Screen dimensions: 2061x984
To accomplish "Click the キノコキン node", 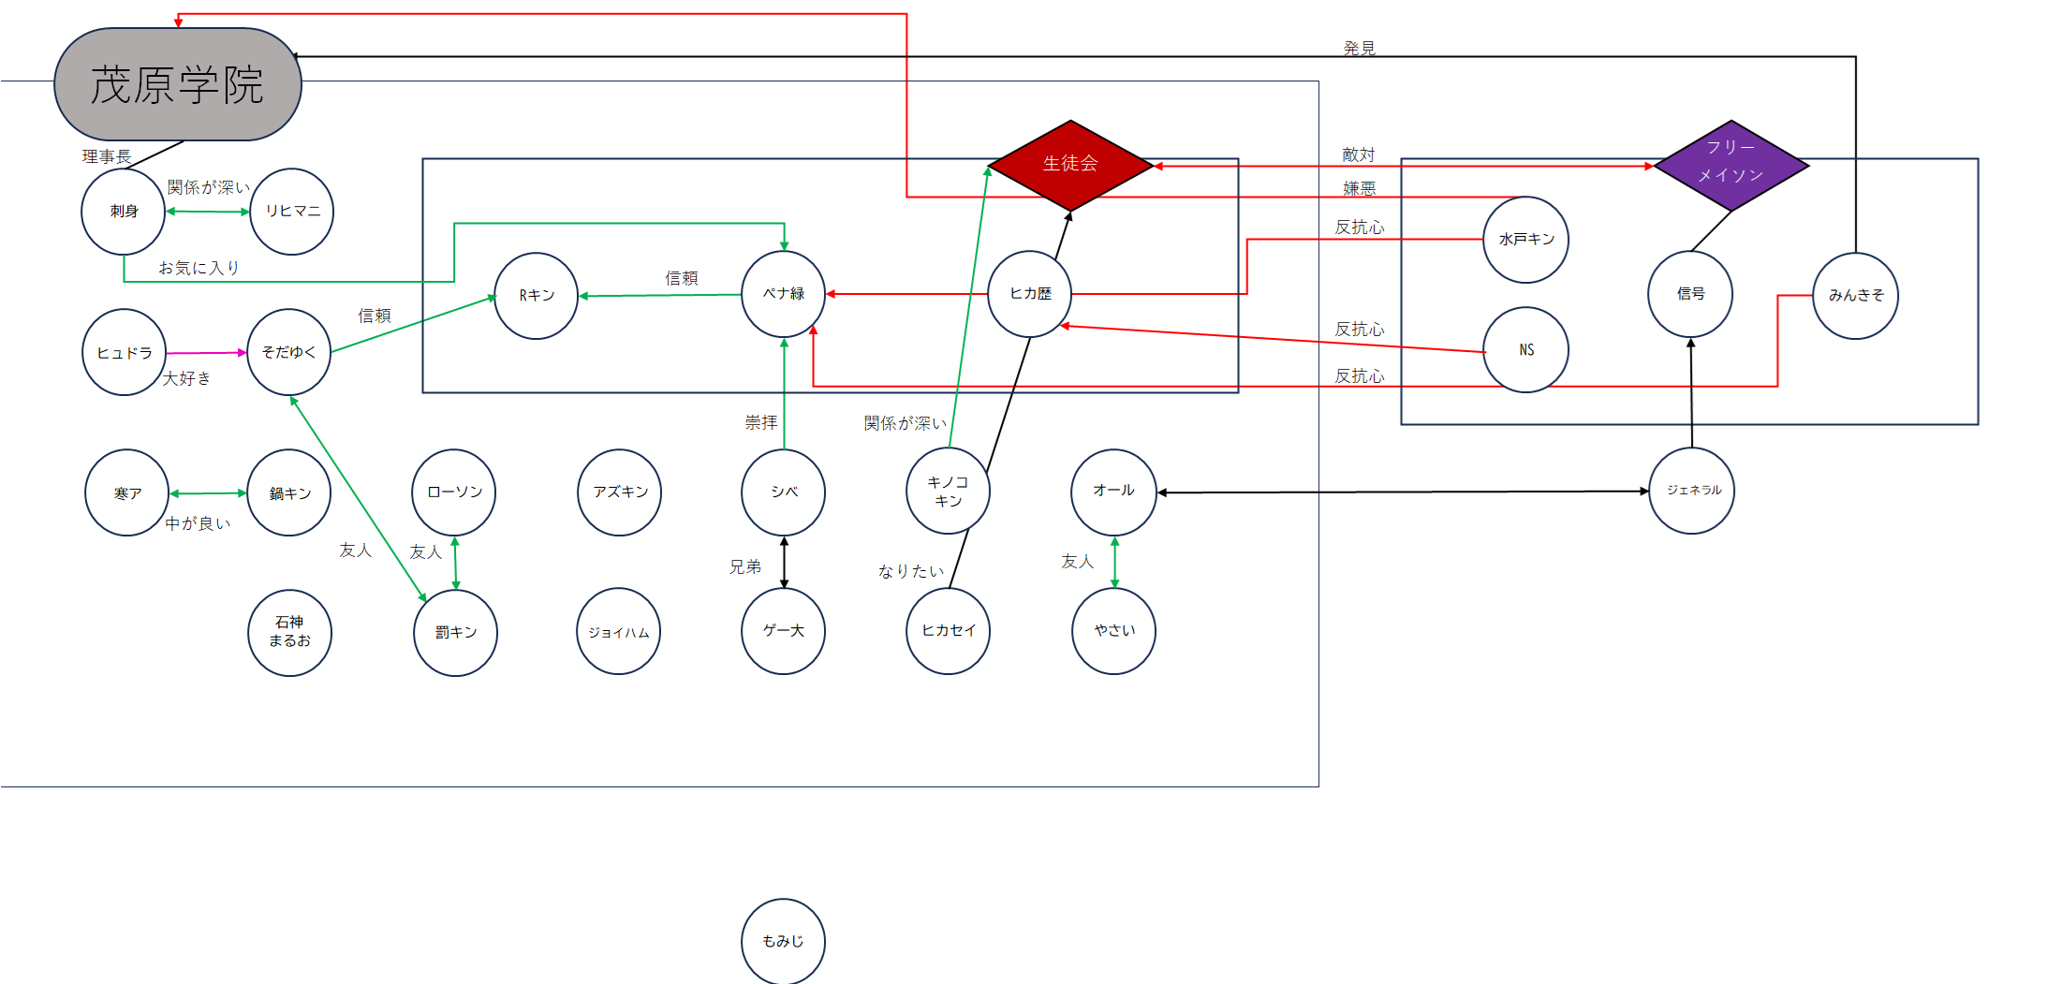I will click(949, 491).
